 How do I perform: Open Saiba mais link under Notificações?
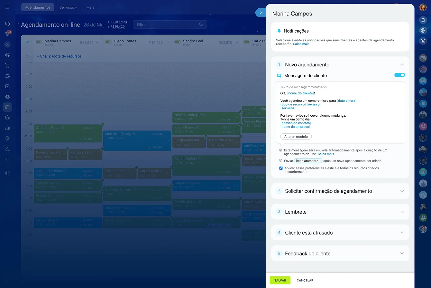pos(301,44)
